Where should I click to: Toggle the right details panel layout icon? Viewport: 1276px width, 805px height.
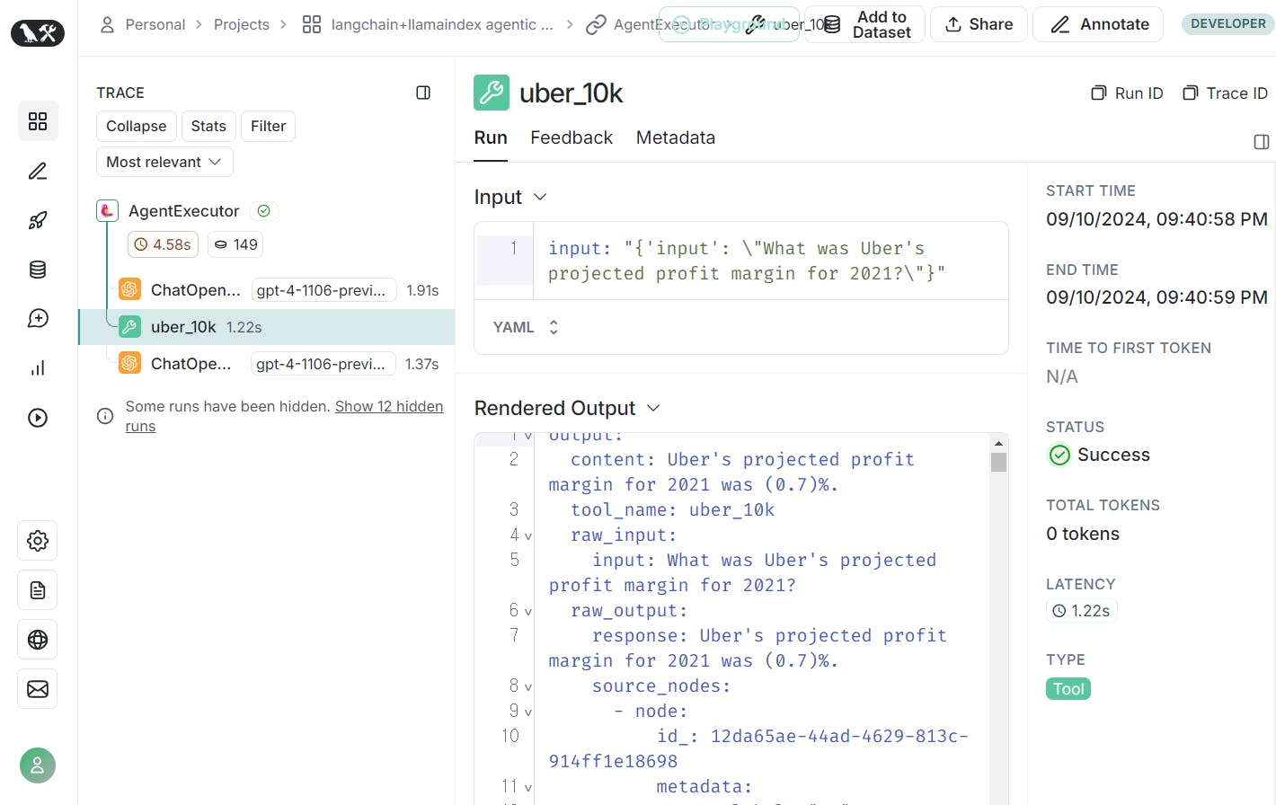pos(1262,142)
